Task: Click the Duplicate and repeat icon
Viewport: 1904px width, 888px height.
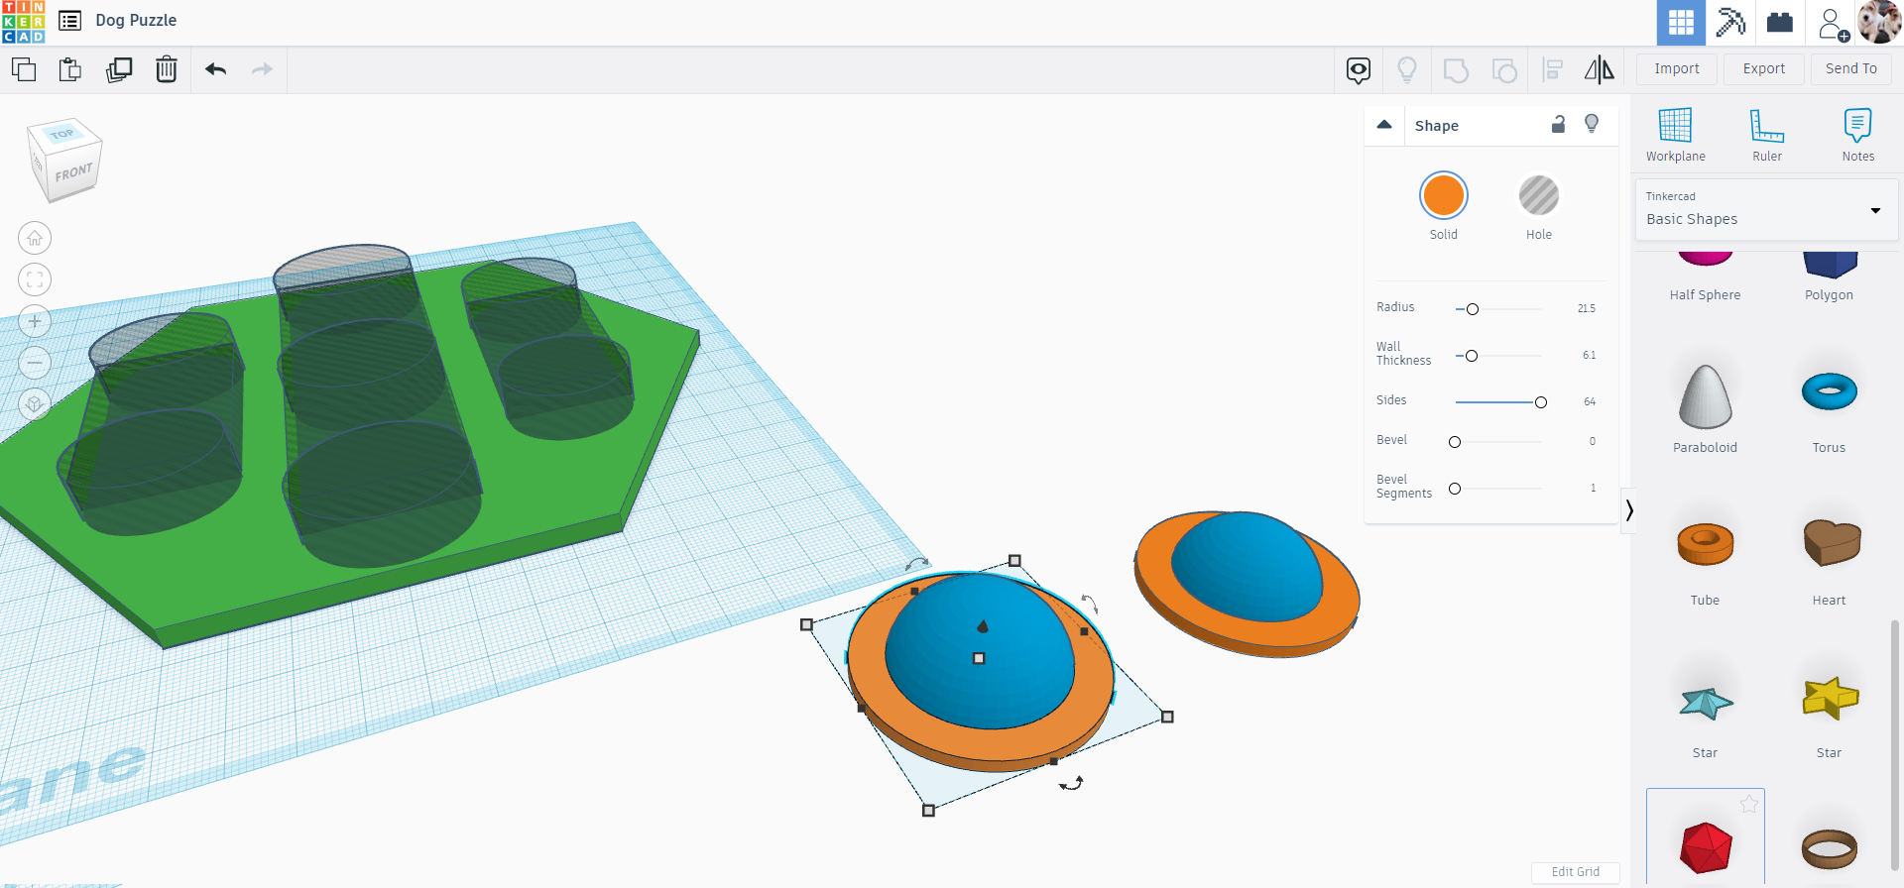Action: point(119,69)
